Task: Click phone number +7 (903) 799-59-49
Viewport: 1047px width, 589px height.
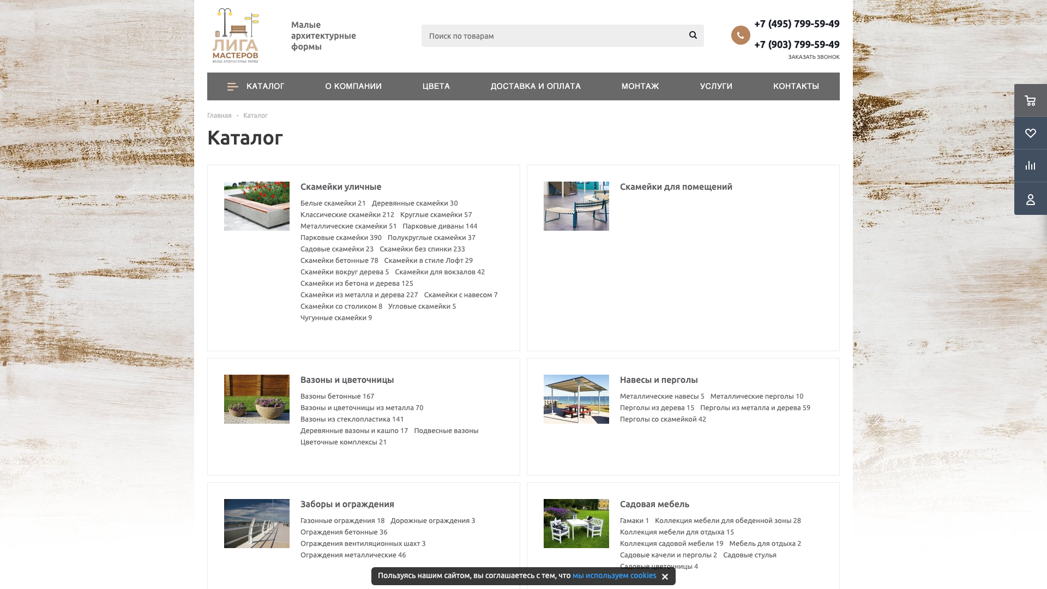Action: coord(797,44)
